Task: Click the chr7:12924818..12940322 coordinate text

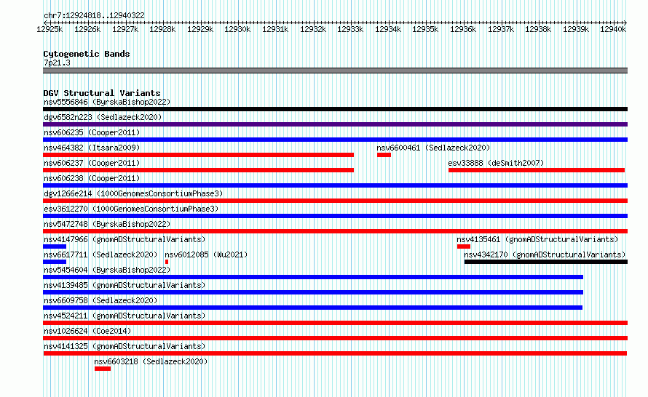Action: click(94, 15)
